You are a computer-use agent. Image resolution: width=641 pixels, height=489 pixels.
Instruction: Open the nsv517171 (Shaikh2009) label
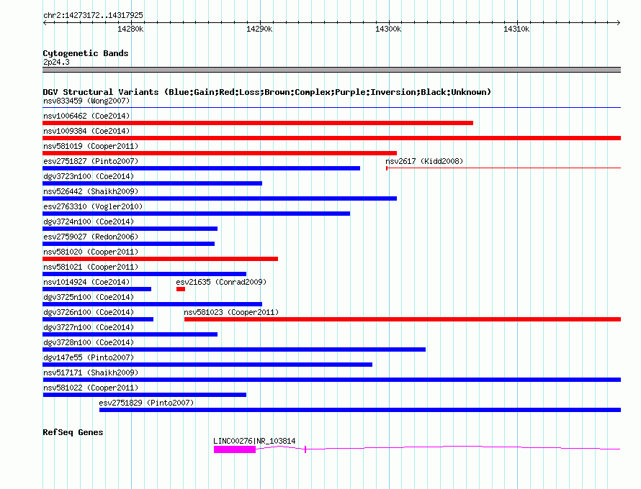(x=91, y=373)
